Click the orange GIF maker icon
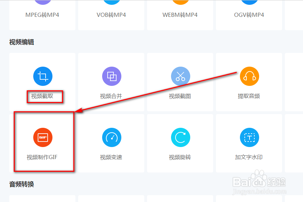 click(x=43, y=137)
